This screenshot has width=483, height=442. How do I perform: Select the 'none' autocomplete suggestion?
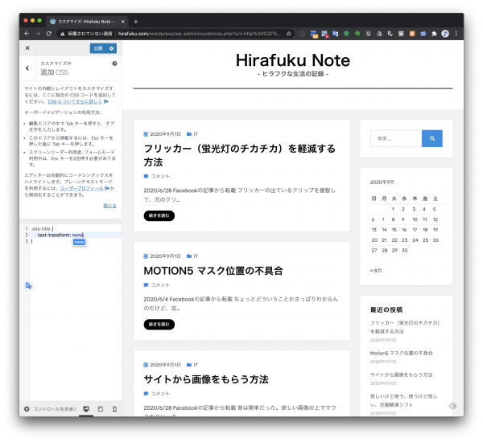pyautogui.click(x=79, y=242)
